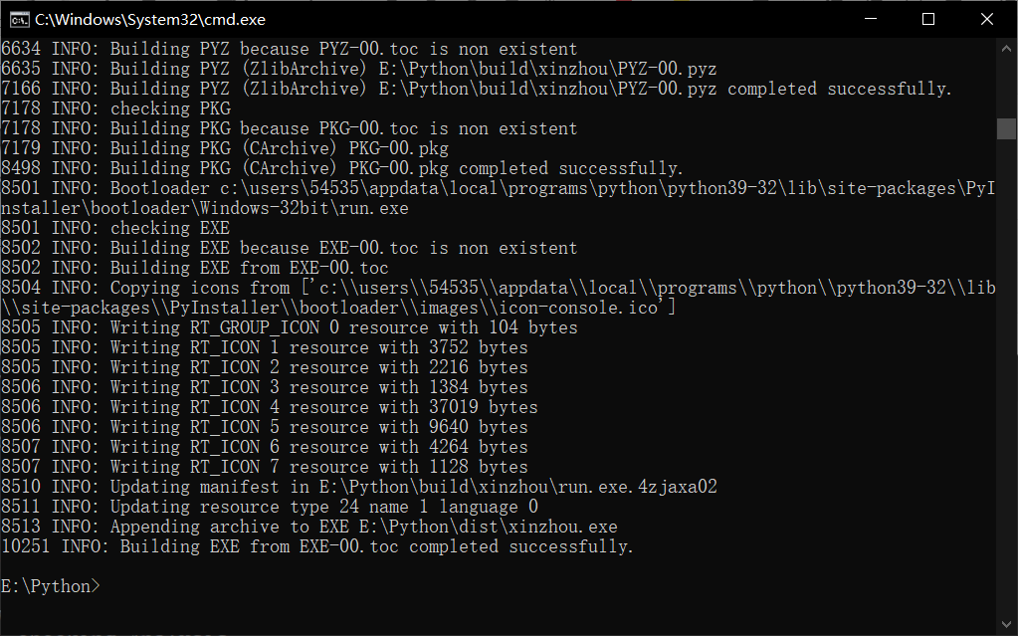Click the scrollbar up arrow

[x=1007, y=48]
